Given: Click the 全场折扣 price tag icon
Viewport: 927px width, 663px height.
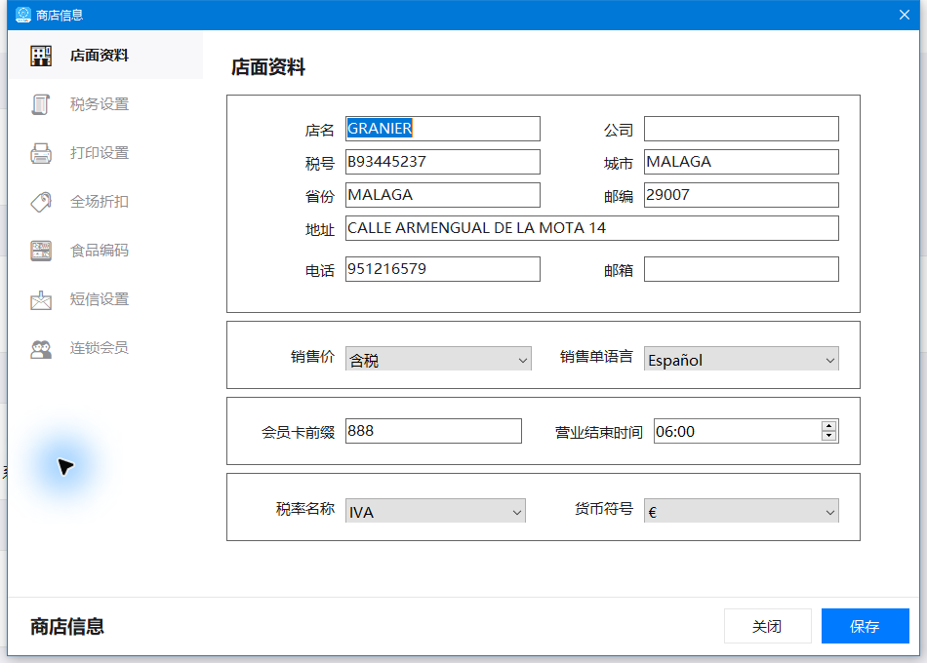Looking at the screenshot, I should 41,202.
